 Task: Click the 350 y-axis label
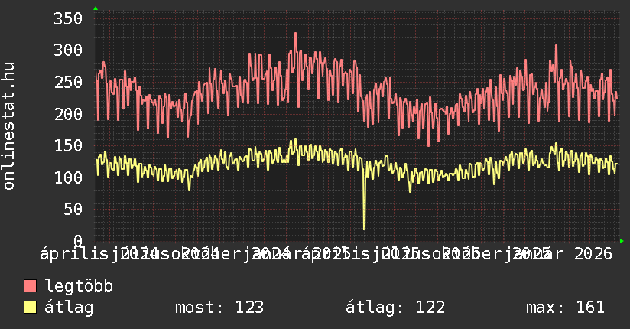point(67,18)
